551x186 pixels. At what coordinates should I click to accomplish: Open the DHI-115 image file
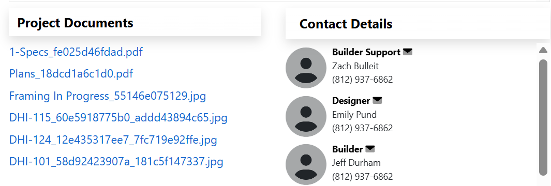click(118, 118)
